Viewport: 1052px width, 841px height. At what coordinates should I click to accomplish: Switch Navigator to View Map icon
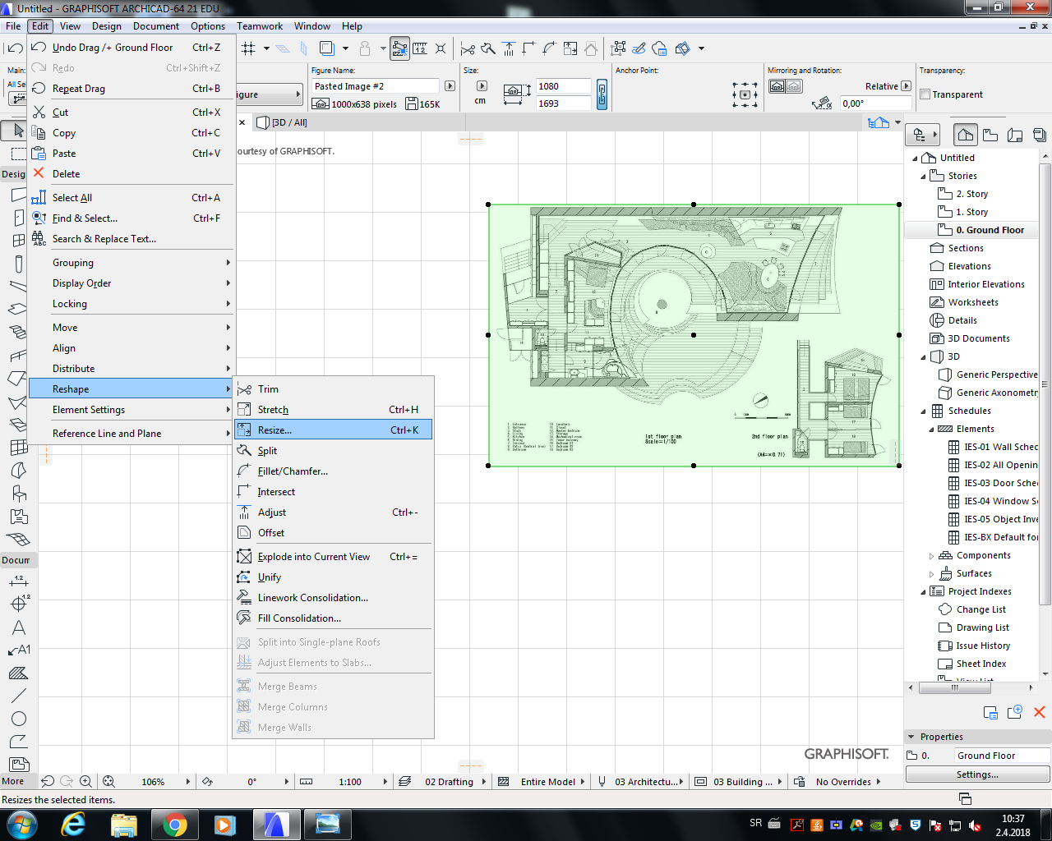[990, 135]
